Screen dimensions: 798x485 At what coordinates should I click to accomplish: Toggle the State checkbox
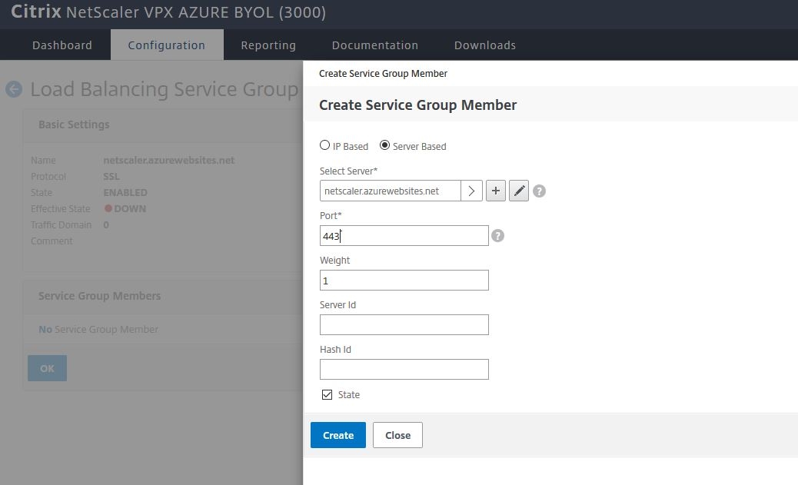(x=328, y=394)
